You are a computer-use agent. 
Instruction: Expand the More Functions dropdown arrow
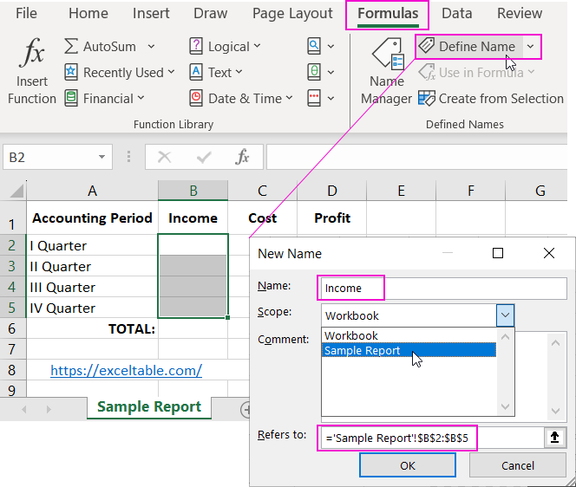[331, 99]
